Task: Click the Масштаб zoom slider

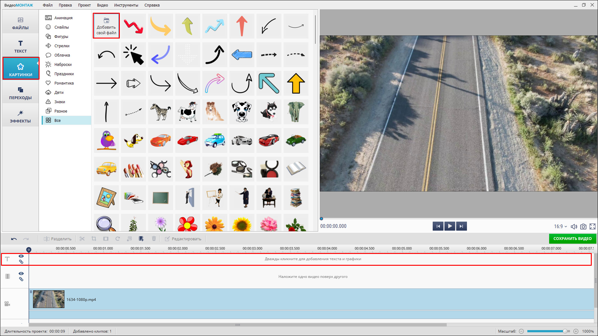Action: [549, 331]
